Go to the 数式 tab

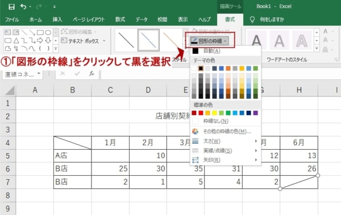[x=120, y=19]
